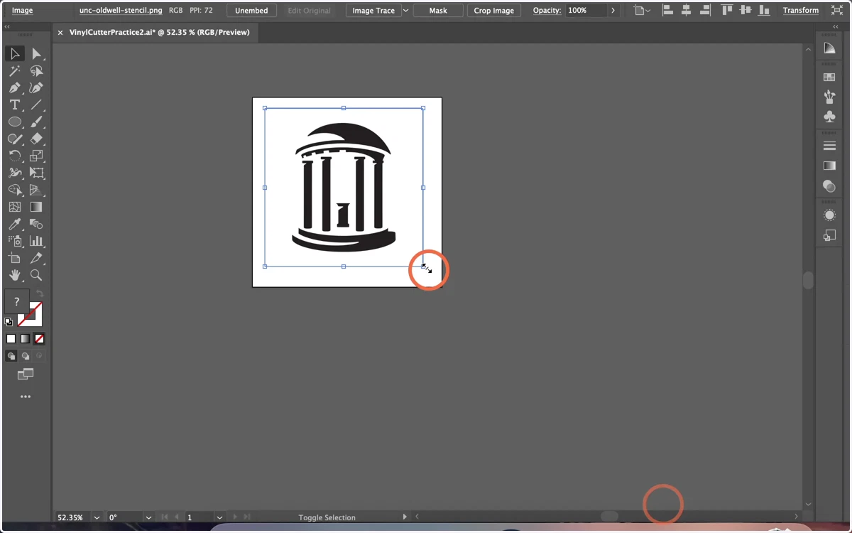Enable Draw Normal mode
The height and width of the screenshot is (533, 852).
coord(11,356)
